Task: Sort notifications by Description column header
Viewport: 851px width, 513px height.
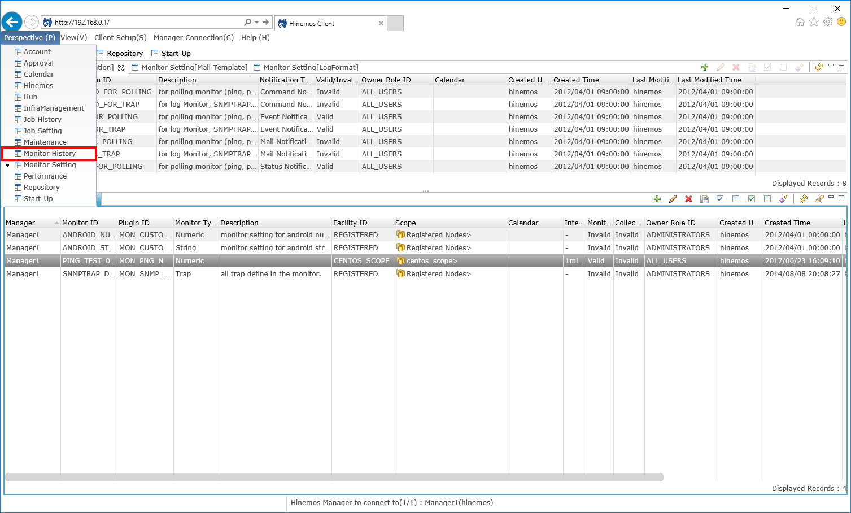Action: [x=207, y=80]
